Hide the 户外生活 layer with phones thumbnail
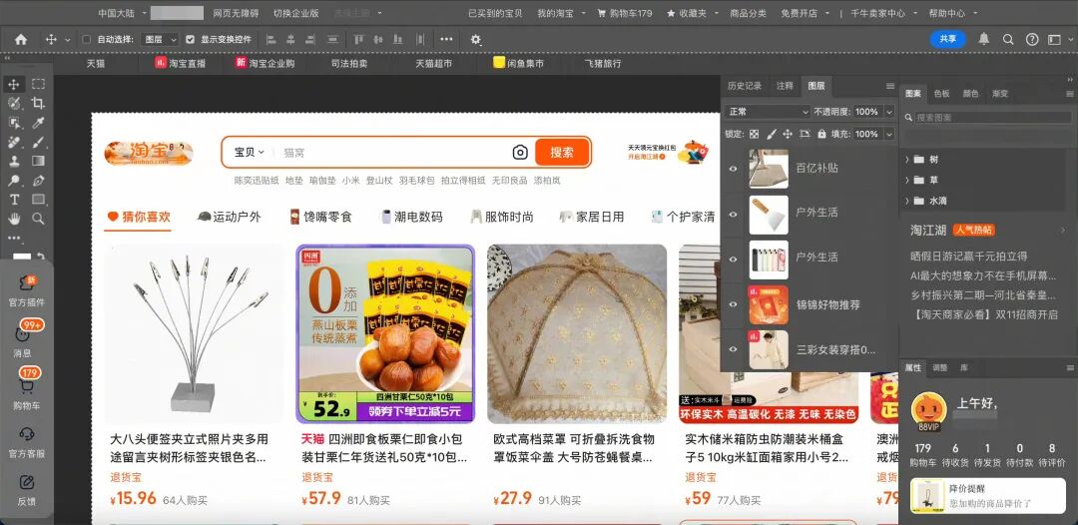 733,260
